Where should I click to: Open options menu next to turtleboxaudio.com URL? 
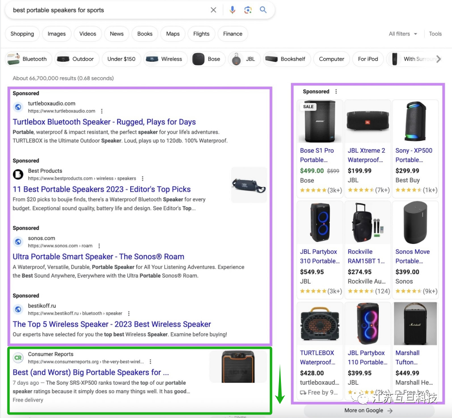coord(102,111)
